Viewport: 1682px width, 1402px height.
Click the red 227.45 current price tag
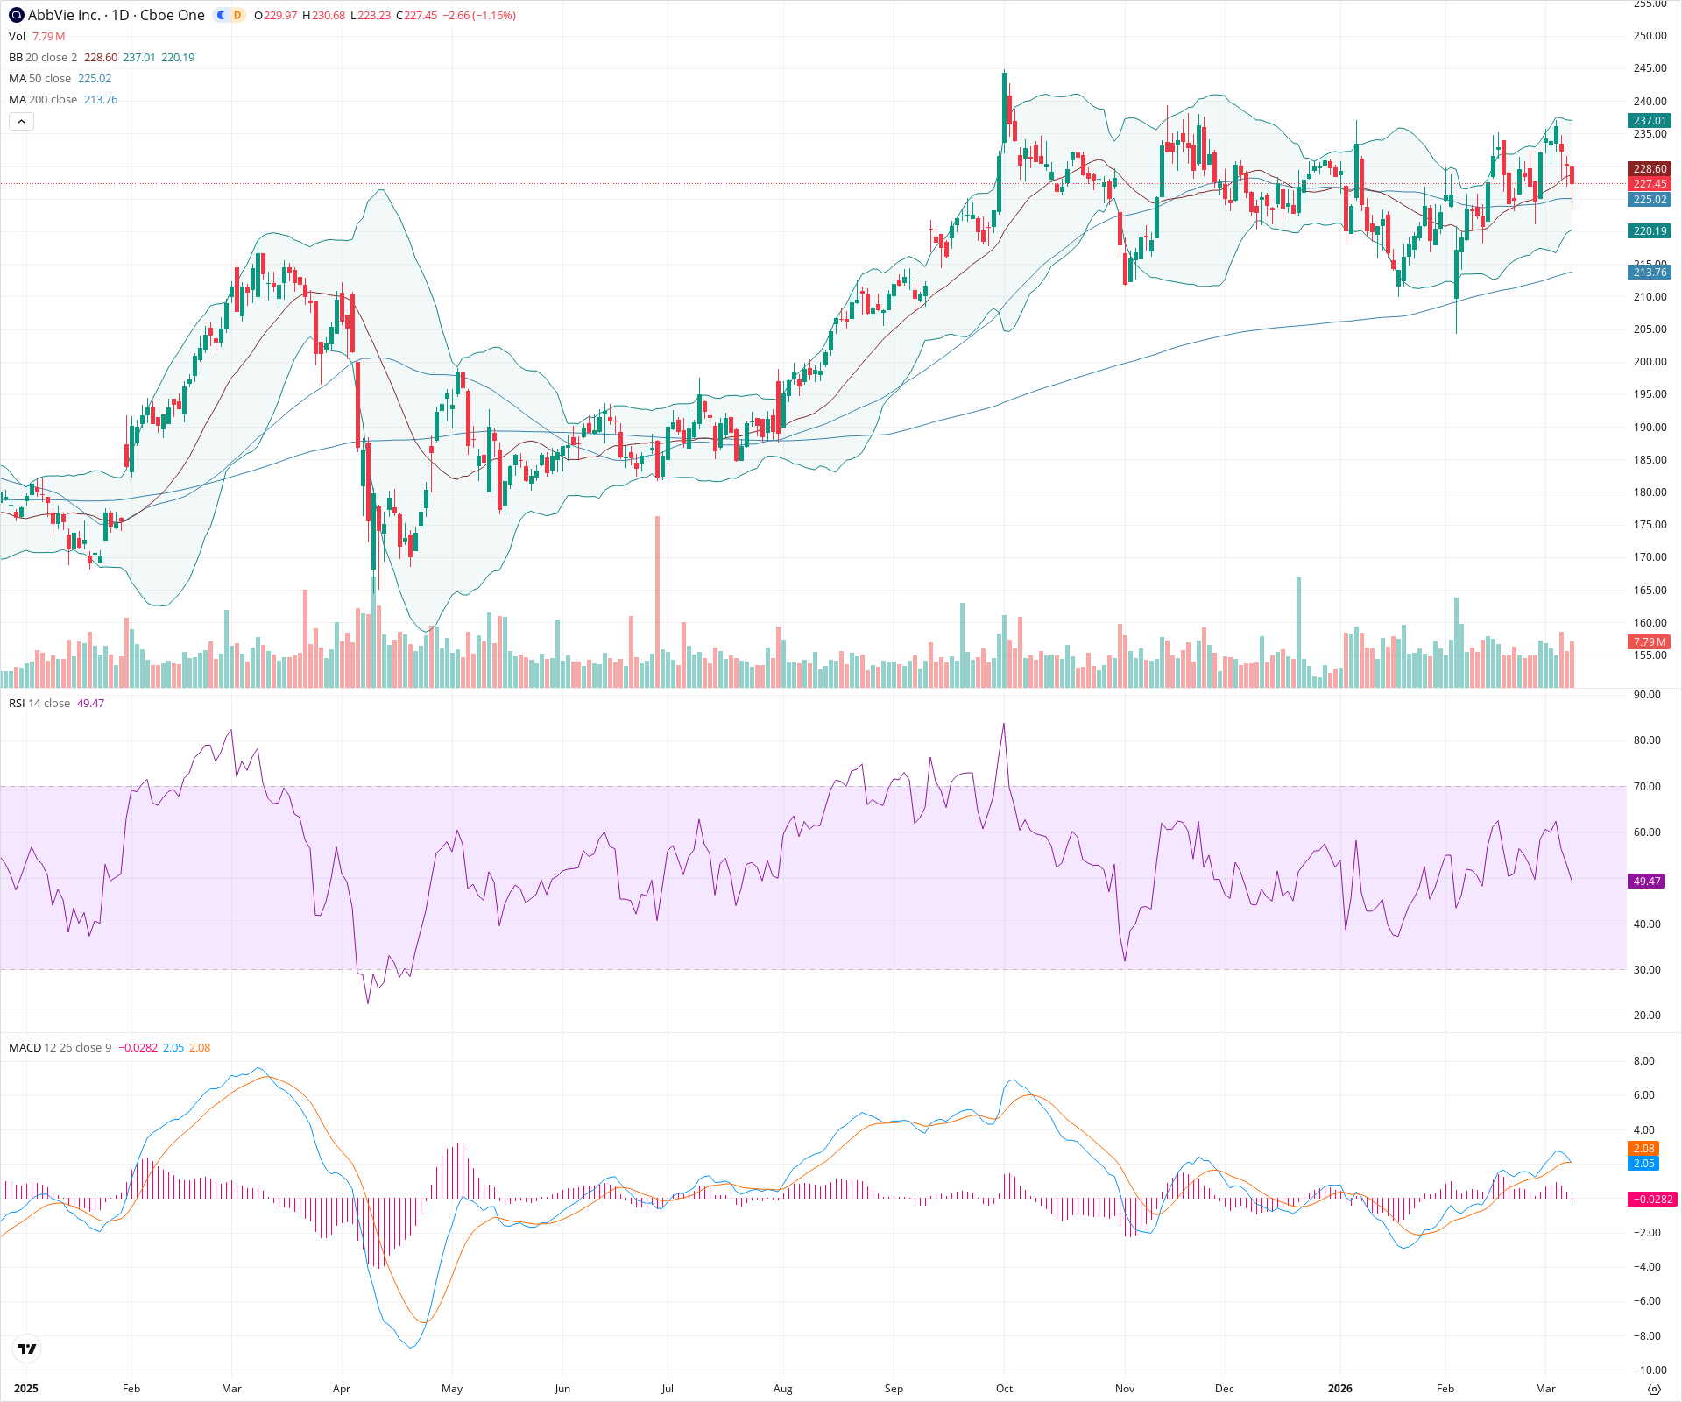1650,184
